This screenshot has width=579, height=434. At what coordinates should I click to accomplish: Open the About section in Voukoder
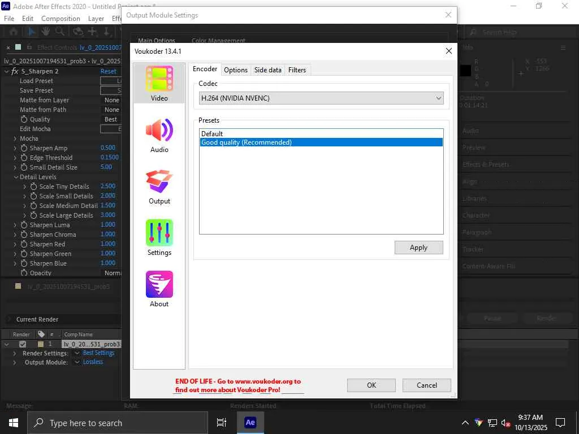[159, 289]
